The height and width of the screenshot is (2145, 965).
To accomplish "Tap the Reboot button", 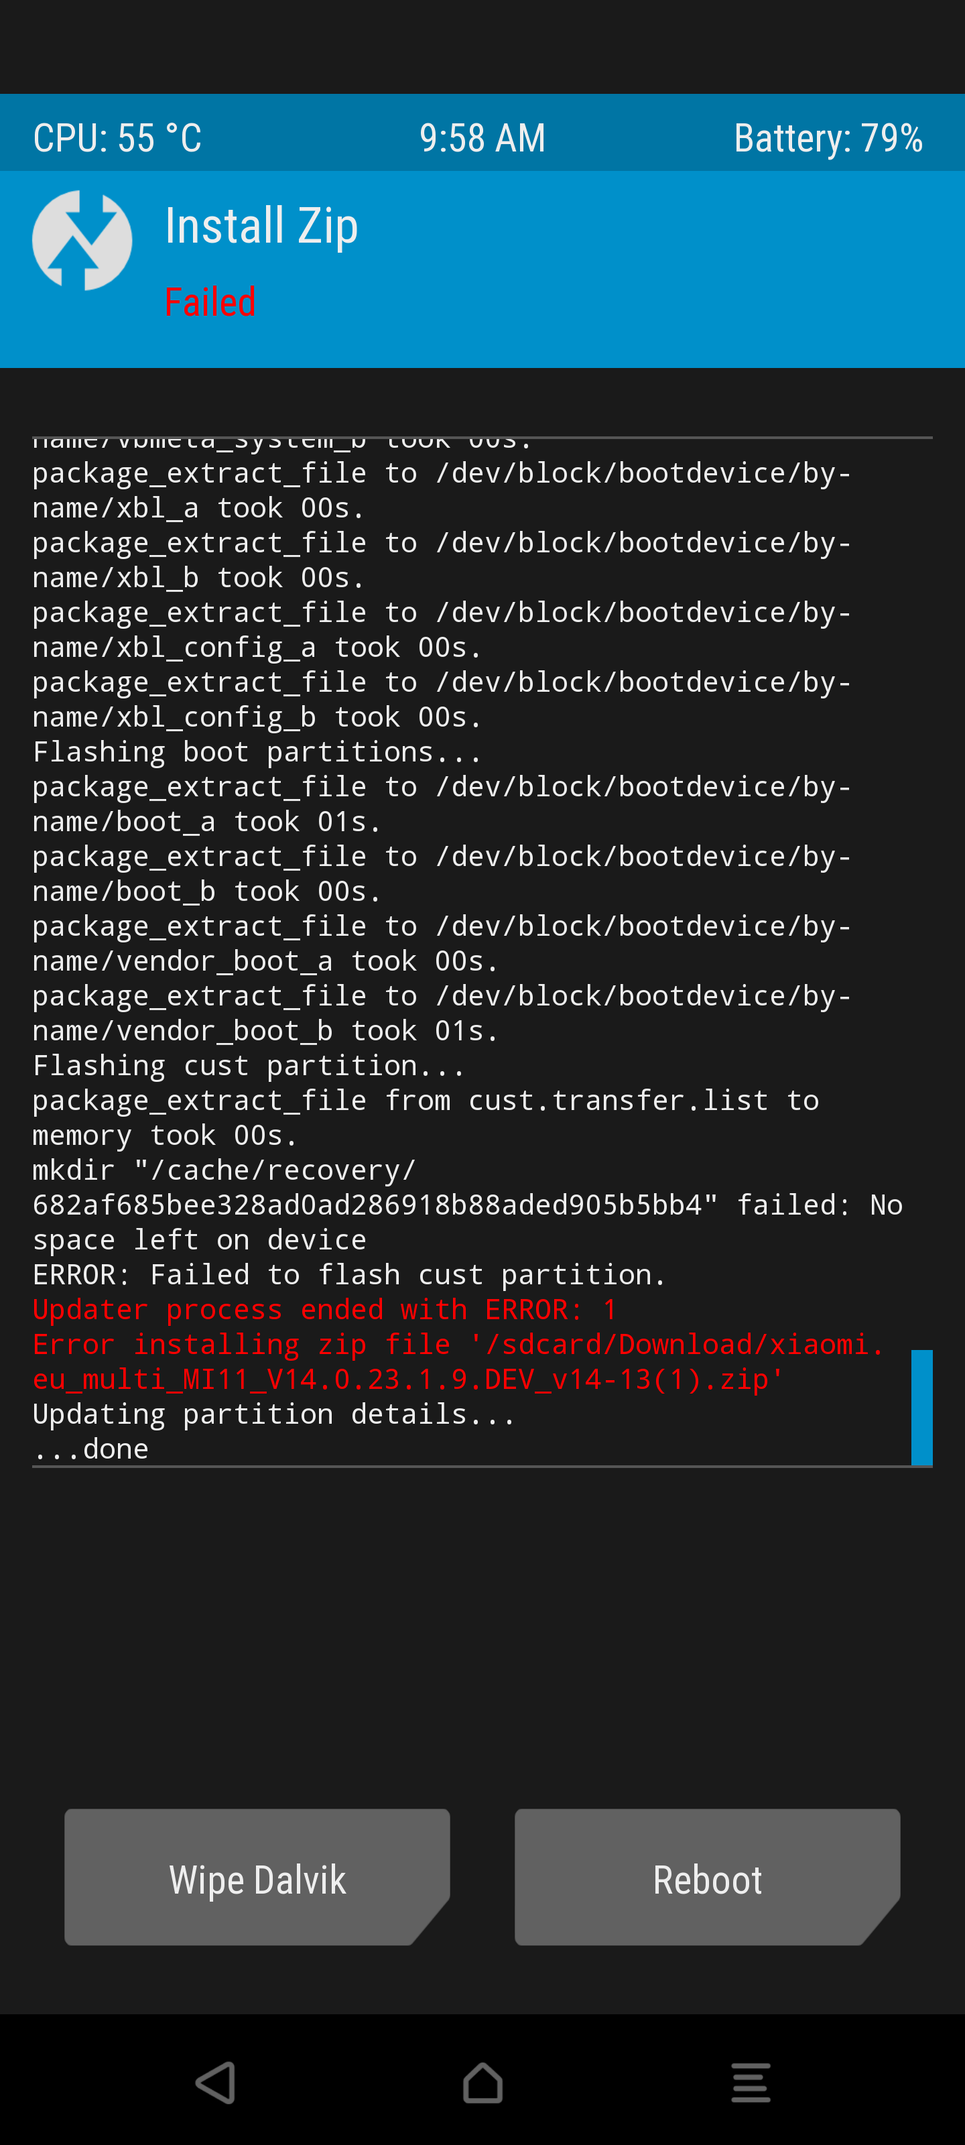I will point(707,1877).
